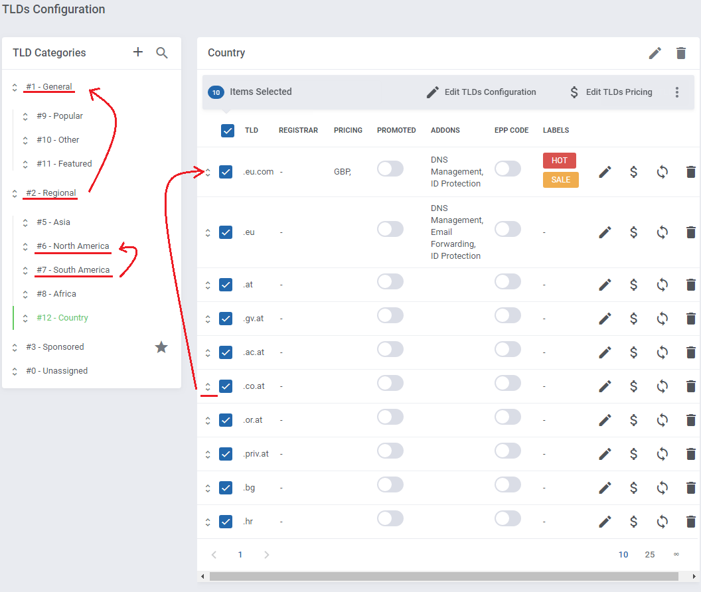Screen dimensions: 701x592
Task: Open the #6 - North America category
Action: (73, 246)
